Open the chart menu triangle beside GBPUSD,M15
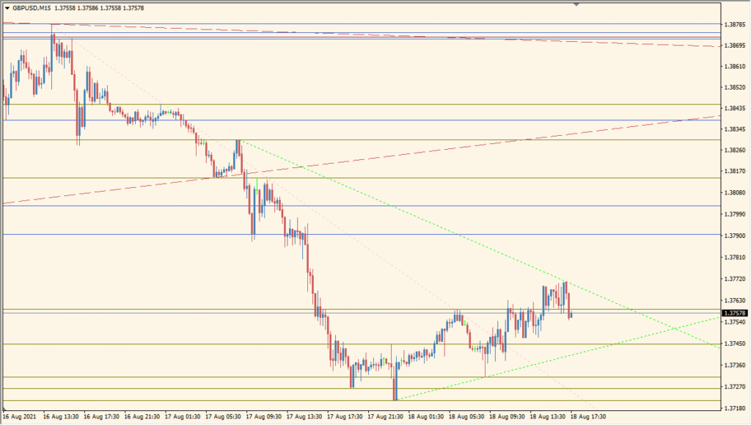Viewport: 751px width, 425px height. (7, 8)
